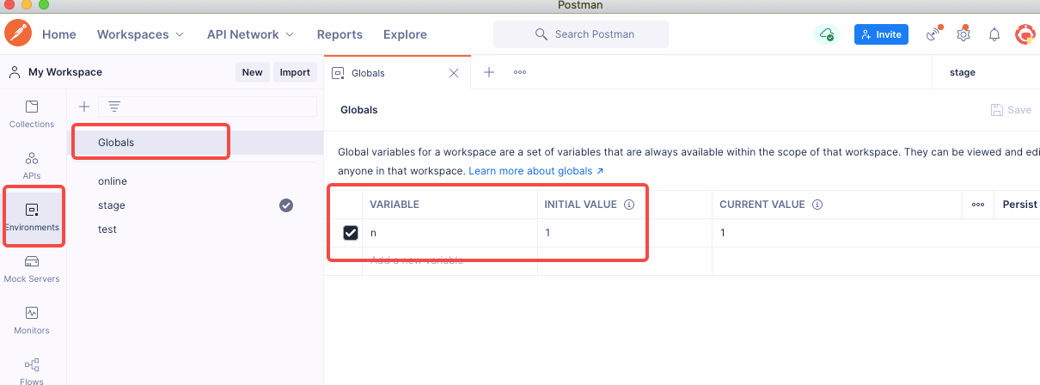Click the Import button
Viewport: 1040px width, 385px height.
(295, 72)
